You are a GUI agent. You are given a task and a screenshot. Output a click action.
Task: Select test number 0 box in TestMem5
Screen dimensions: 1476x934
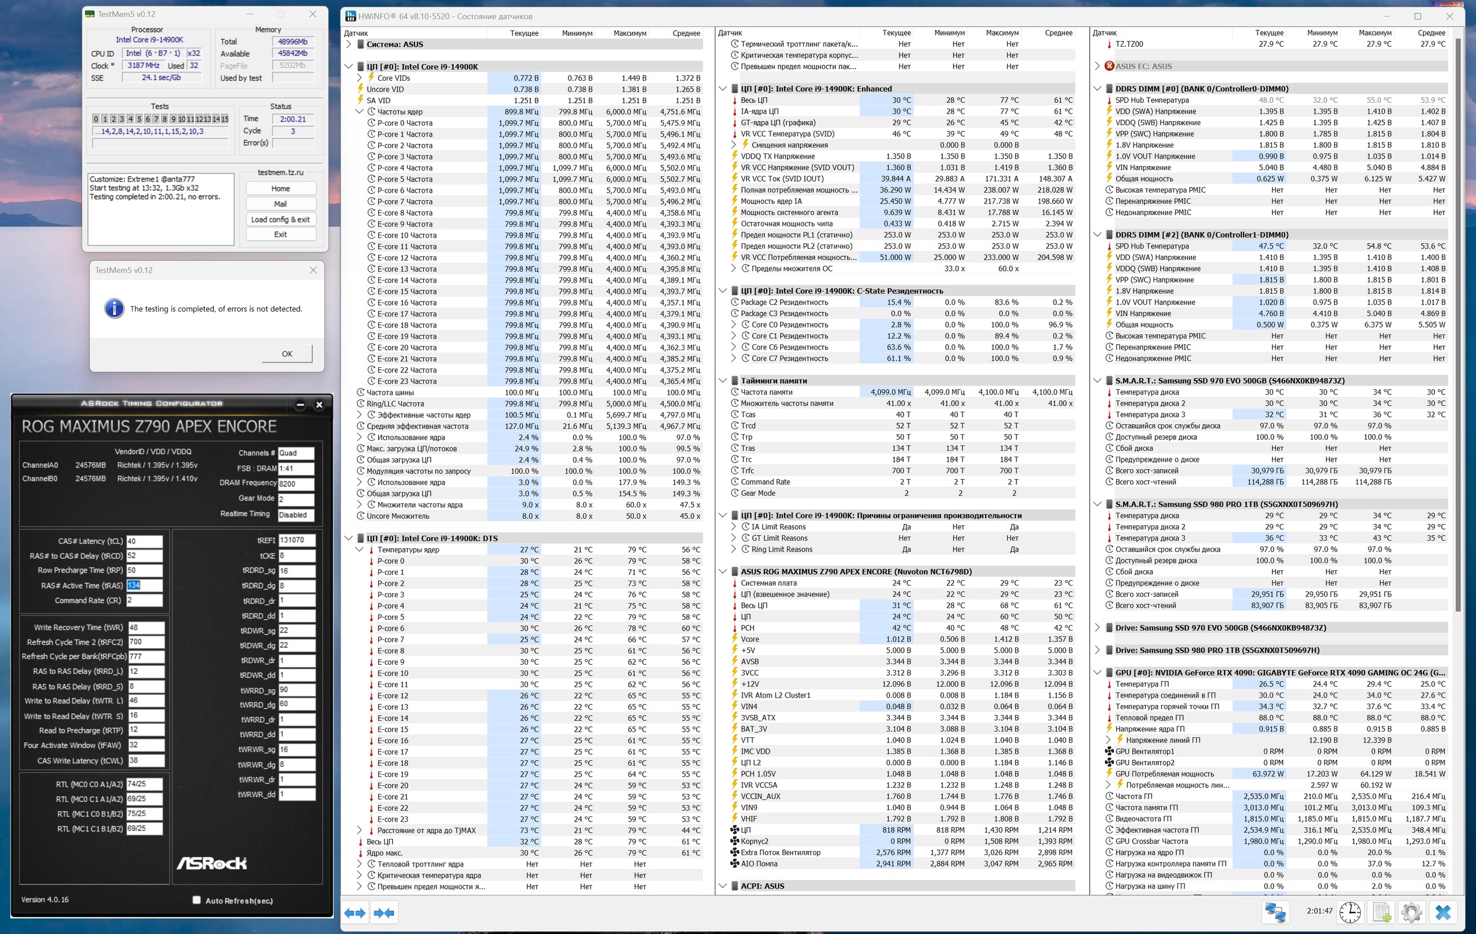[x=96, y=119]
